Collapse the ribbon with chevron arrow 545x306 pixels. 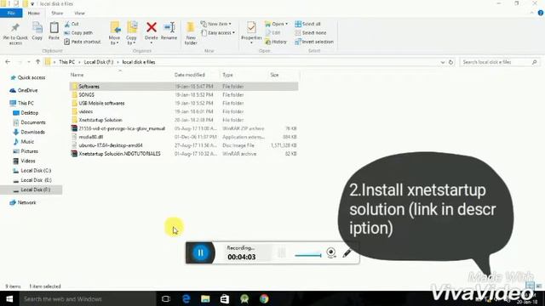[531, 13]
